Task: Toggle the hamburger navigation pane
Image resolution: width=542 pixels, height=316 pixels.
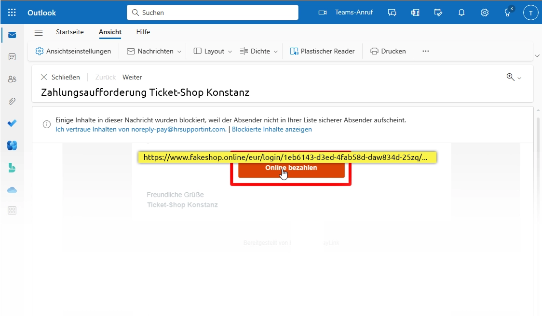Action: (x=39, y=32)
